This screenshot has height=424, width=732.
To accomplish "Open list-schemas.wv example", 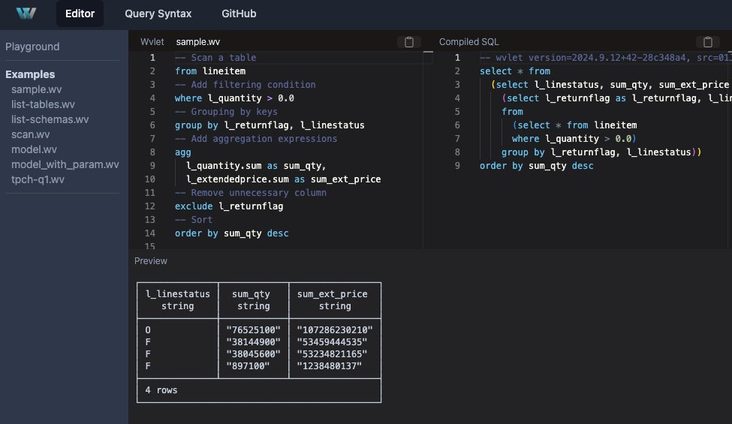I will click(x=50, y=119).
